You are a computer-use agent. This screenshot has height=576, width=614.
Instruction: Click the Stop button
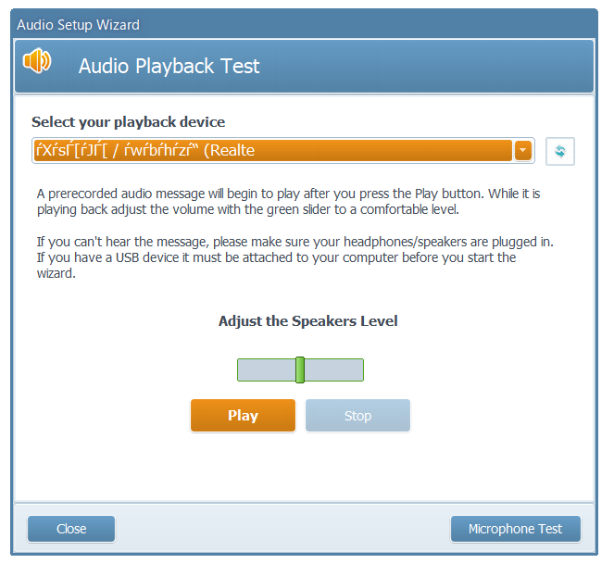coord(357,416)
